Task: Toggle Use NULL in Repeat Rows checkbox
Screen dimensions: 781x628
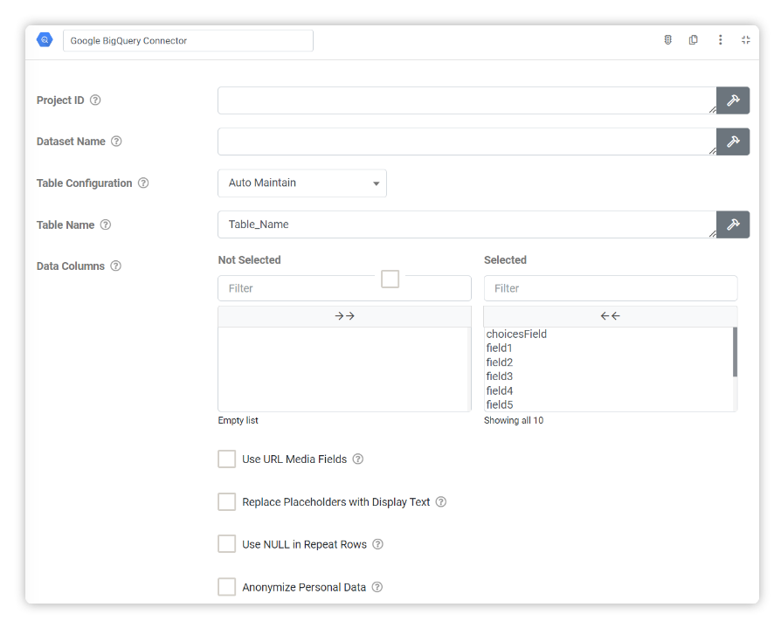Action: point(226,544)
